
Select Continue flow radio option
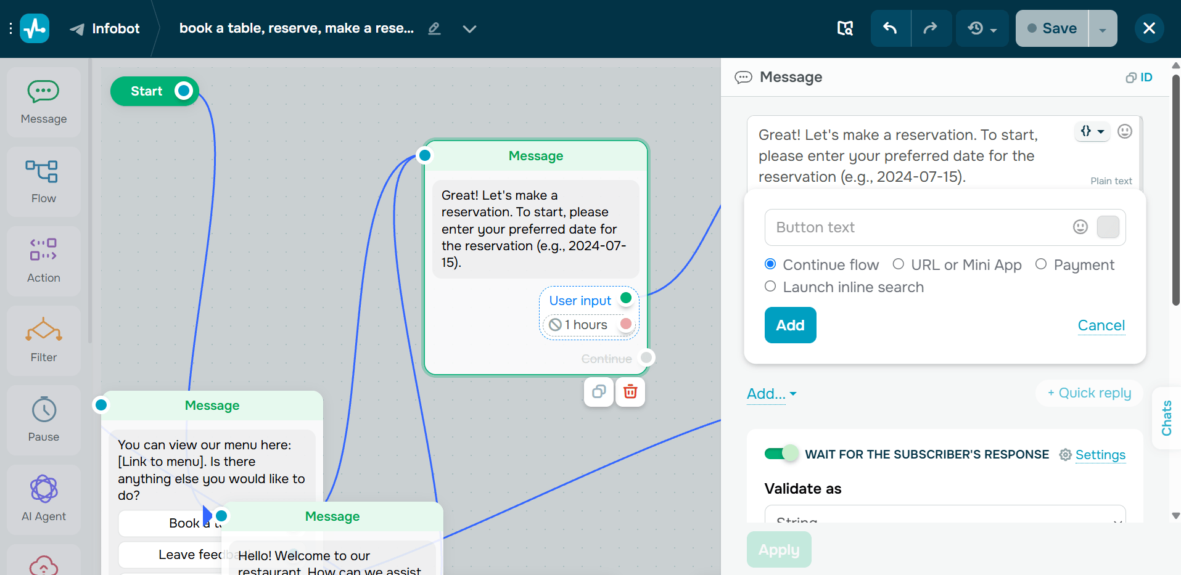point(770,264)
